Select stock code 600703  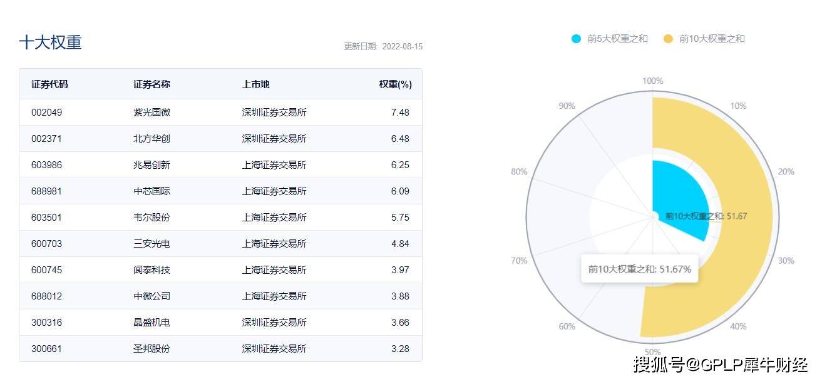(47, 244)
